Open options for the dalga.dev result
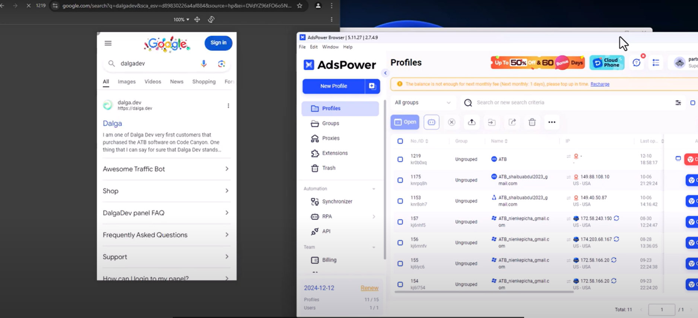698x318 pixels. 228,106
